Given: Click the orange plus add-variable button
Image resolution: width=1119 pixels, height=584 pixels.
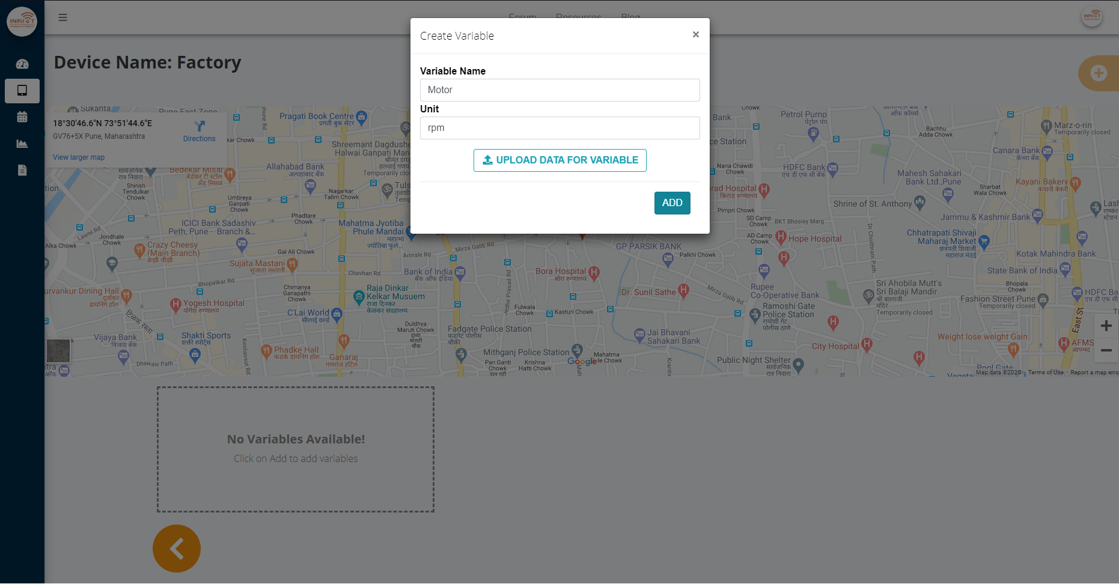Looking at the screenshot, I should coord(1099,73).
